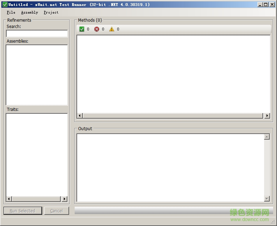The height and width of the screenshot is (226, 277).
Task: Click the Run Selected button
Action: (x=23, y=211)
